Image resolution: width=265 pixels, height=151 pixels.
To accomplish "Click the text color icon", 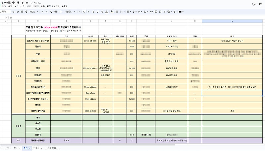I will click(106, 12).
